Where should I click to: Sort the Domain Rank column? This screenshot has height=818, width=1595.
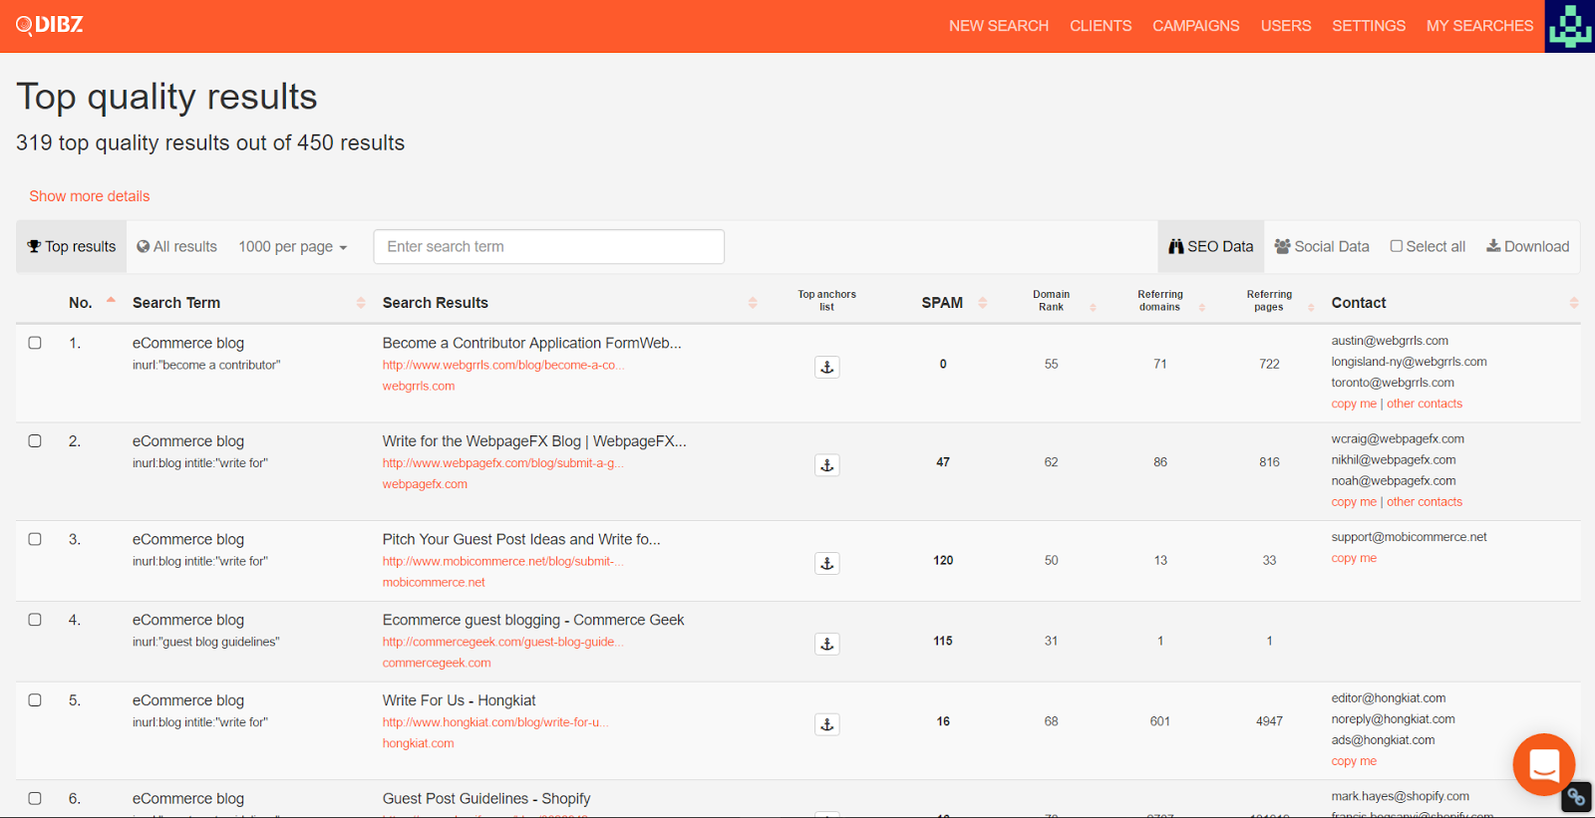(x=1093, y=307)
